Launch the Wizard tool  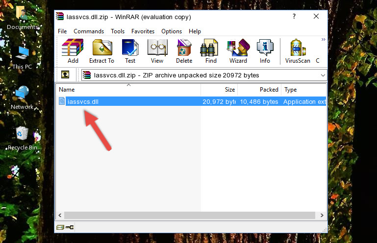(x=238, y=51)
